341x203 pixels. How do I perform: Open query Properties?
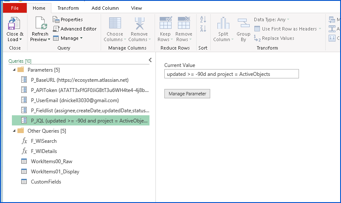tap(68, 19)
